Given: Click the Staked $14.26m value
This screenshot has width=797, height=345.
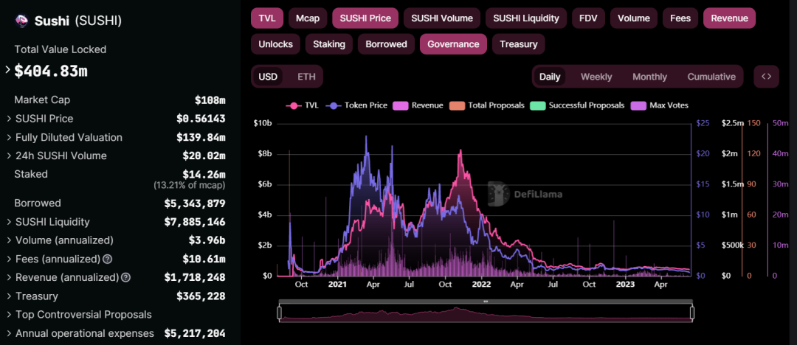Looking at the screenshot, I should click(x=204, y=174).
